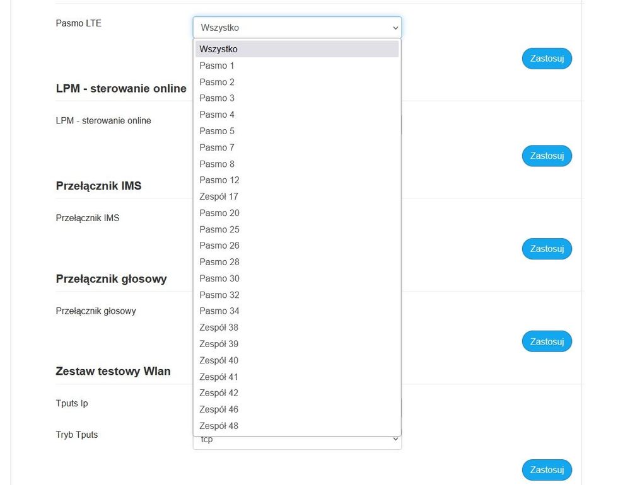Choose Pasmo 8 band option
Screen dimensions: 630x485
218,164
